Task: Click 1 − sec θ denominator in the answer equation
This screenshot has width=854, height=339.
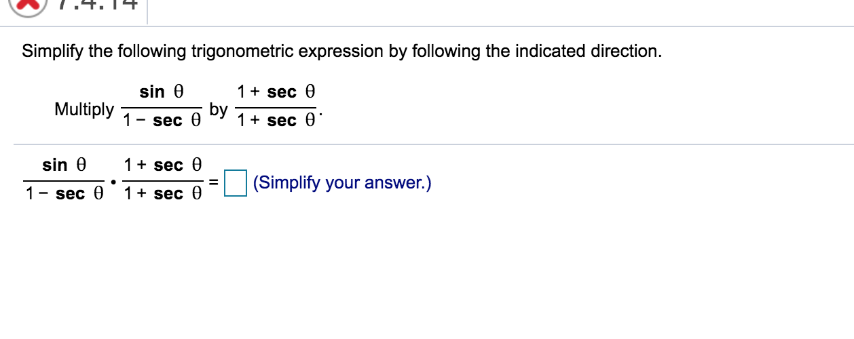Action: click(64, 194)
